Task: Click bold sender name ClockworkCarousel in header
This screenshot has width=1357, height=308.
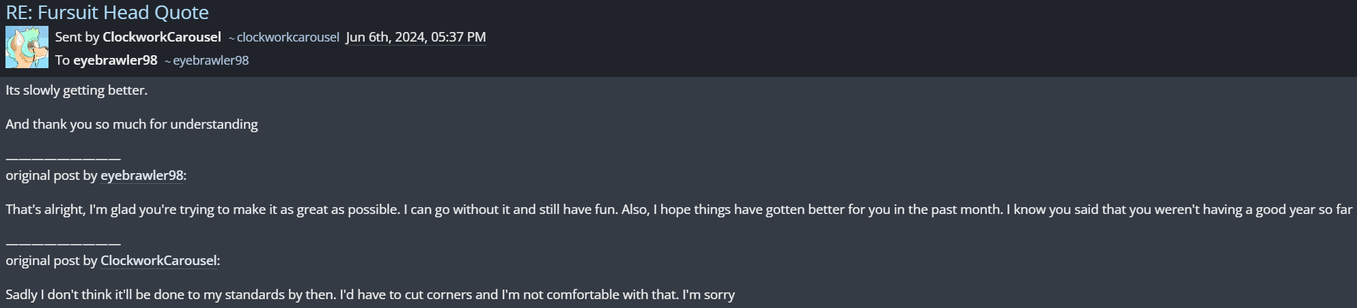Action: click(162, 37)
